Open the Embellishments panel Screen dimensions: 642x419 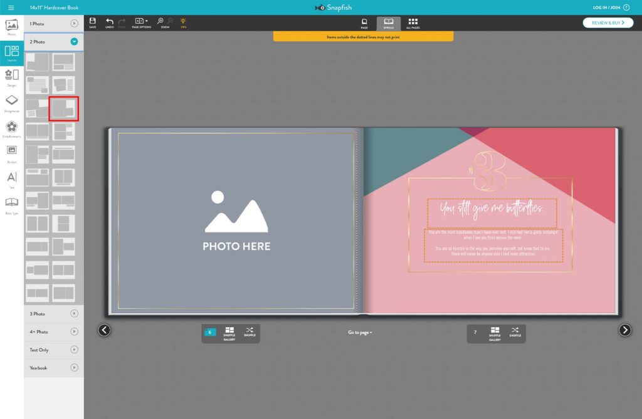[x=11, y=128]
